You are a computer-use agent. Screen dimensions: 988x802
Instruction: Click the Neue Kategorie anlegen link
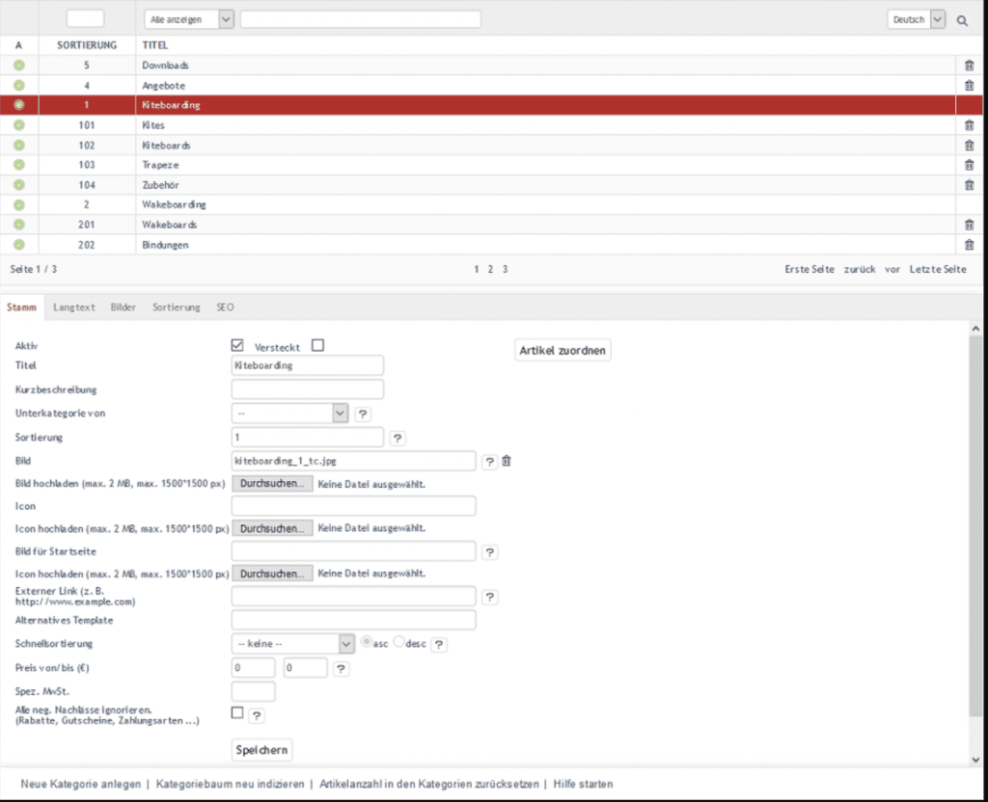pos(79,784)
